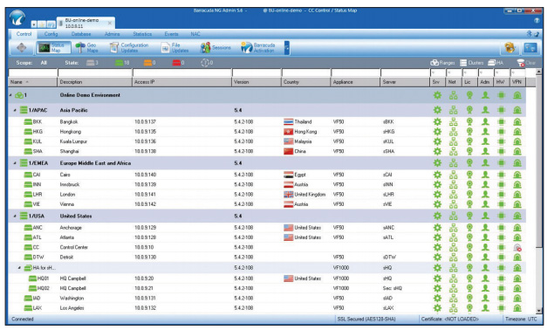
Task: Click the VPN status icon in LHR row
Action: tap(517, 195)
